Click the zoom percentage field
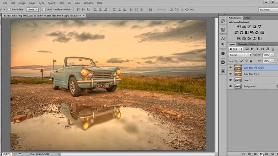Image resolution: width=278 pixels, height=156 pixels. pos(7,154)
